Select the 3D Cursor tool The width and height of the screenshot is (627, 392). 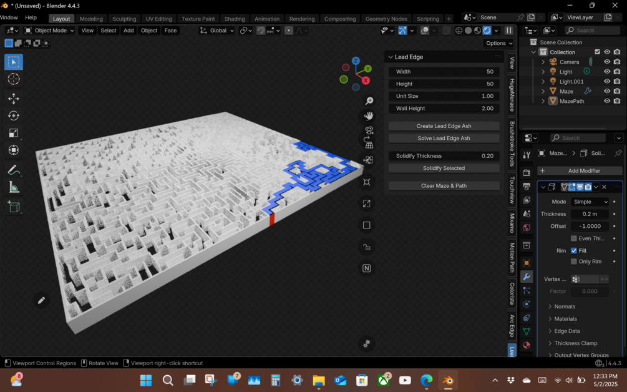click(14, 79)
